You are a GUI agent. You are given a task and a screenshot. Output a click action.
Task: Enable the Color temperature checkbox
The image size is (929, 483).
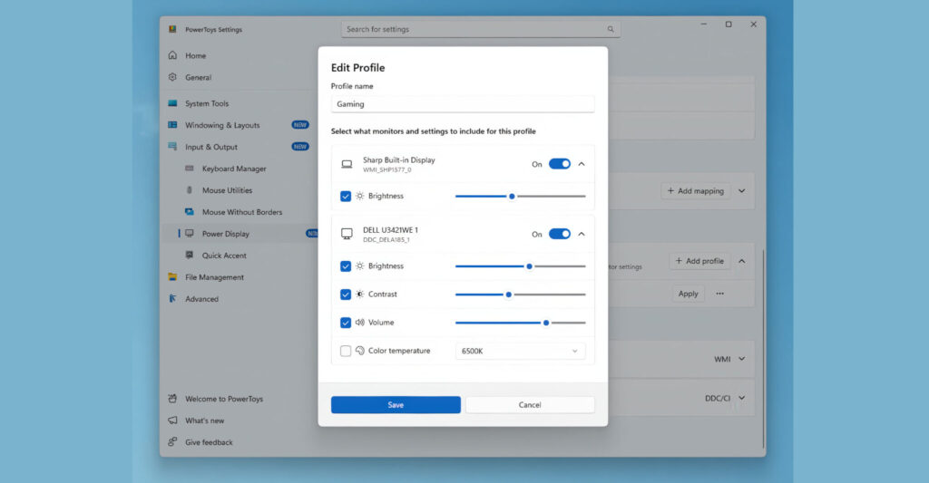pos(346,351)
